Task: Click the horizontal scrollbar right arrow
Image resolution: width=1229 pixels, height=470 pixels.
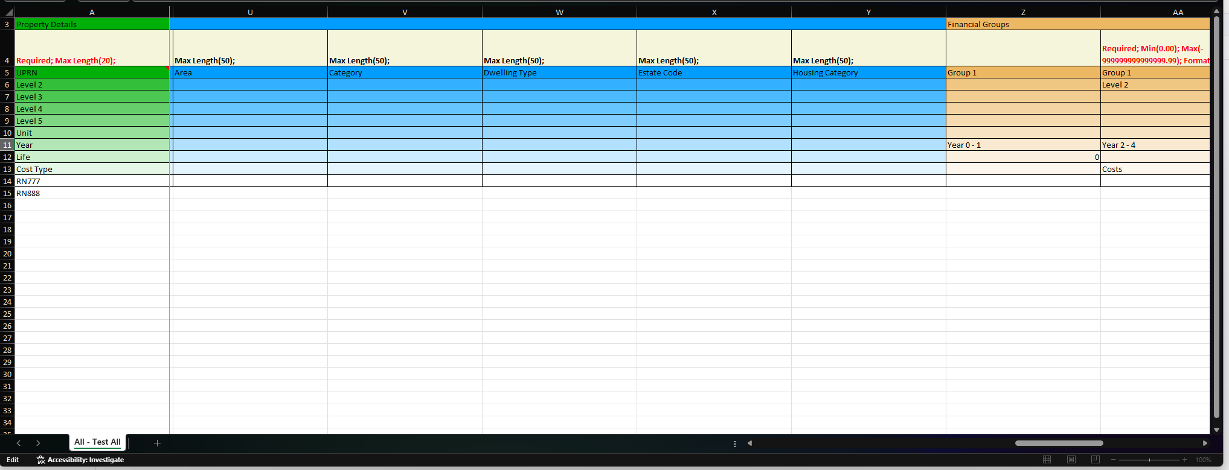Action: [1205, 443]
